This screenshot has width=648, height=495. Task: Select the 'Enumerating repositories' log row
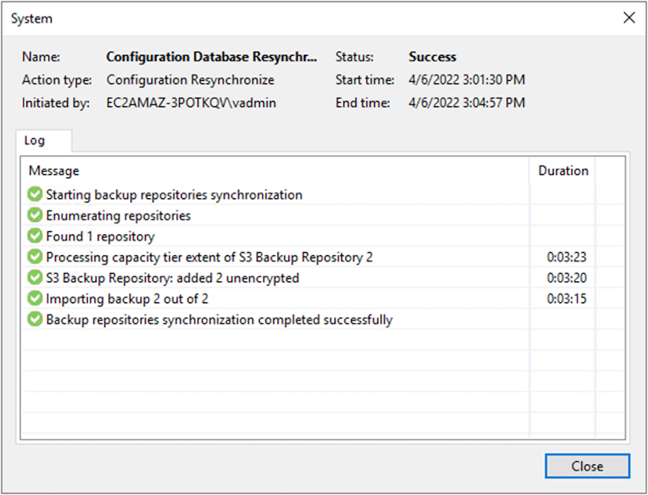pyautogui.click(x=118, y=216)
